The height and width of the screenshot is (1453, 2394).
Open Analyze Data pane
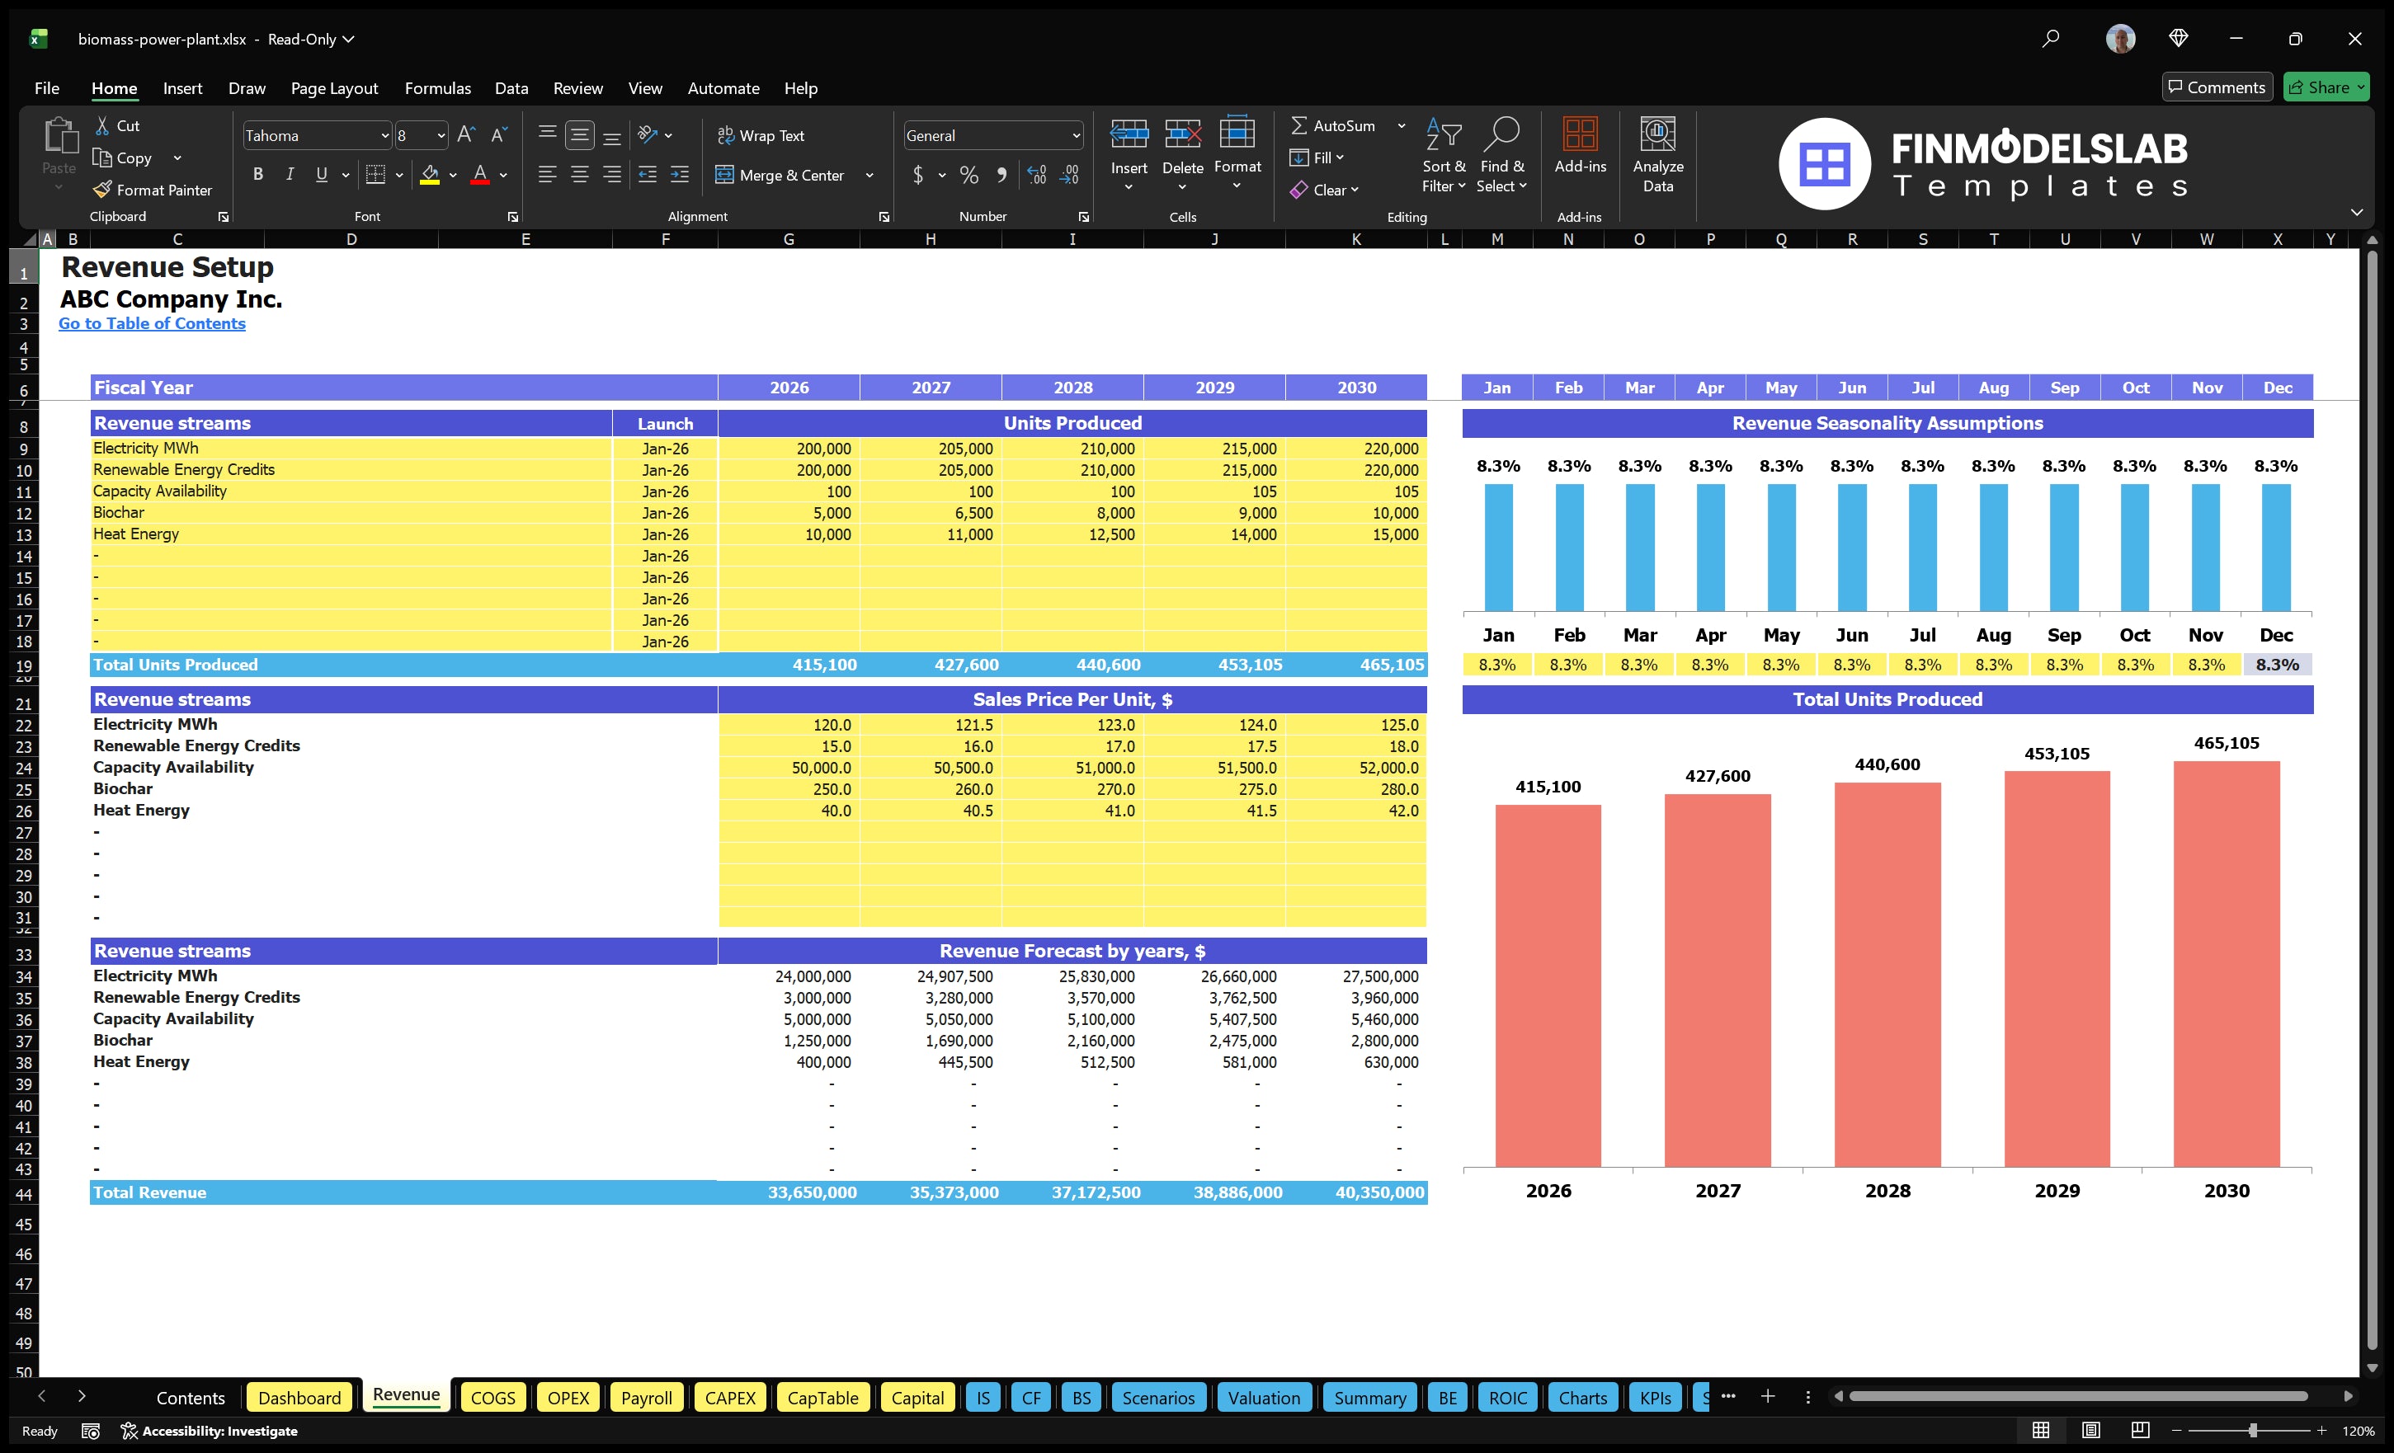click(x=1658, y=155)
